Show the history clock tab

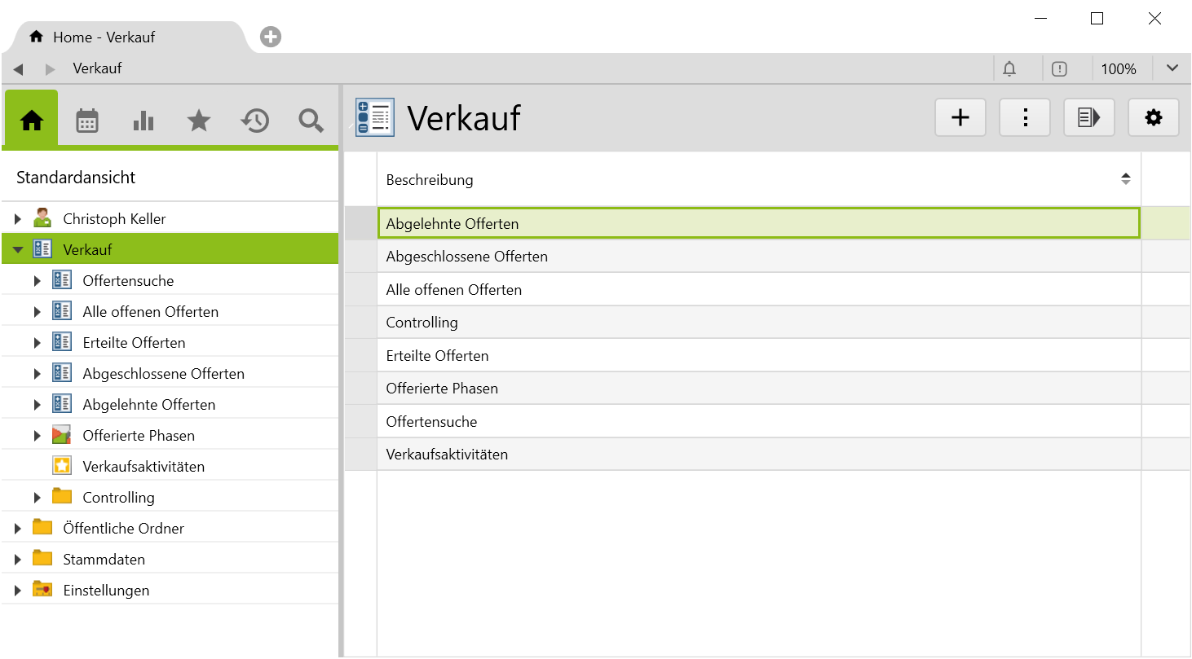tap(255, 121)
